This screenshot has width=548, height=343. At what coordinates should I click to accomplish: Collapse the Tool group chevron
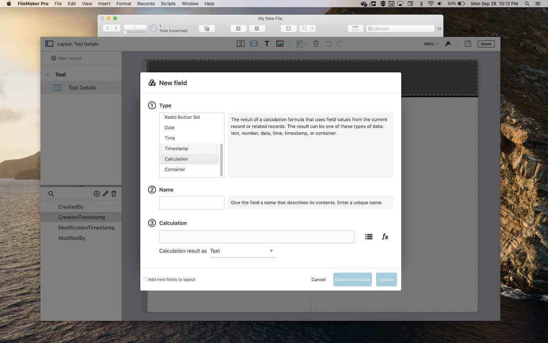click(47, 74)
